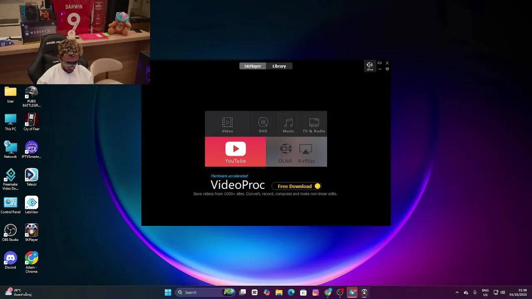The image size is (532, 299).
Task: Click the taskbar Search box
Action: [206, 292]
